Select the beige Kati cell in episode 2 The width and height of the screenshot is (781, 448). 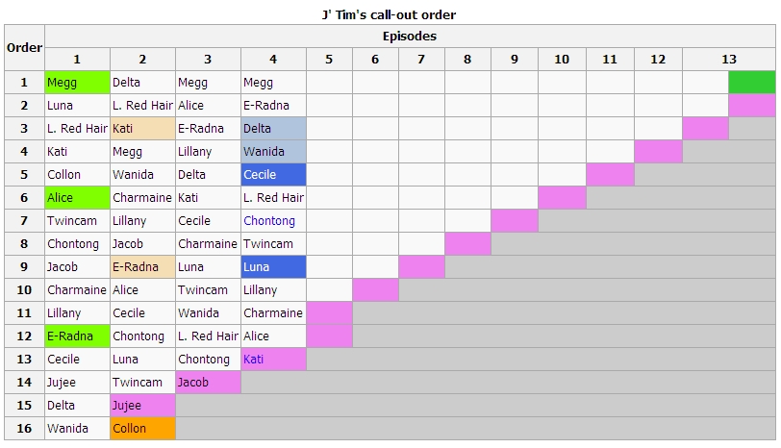click(142, 129)
